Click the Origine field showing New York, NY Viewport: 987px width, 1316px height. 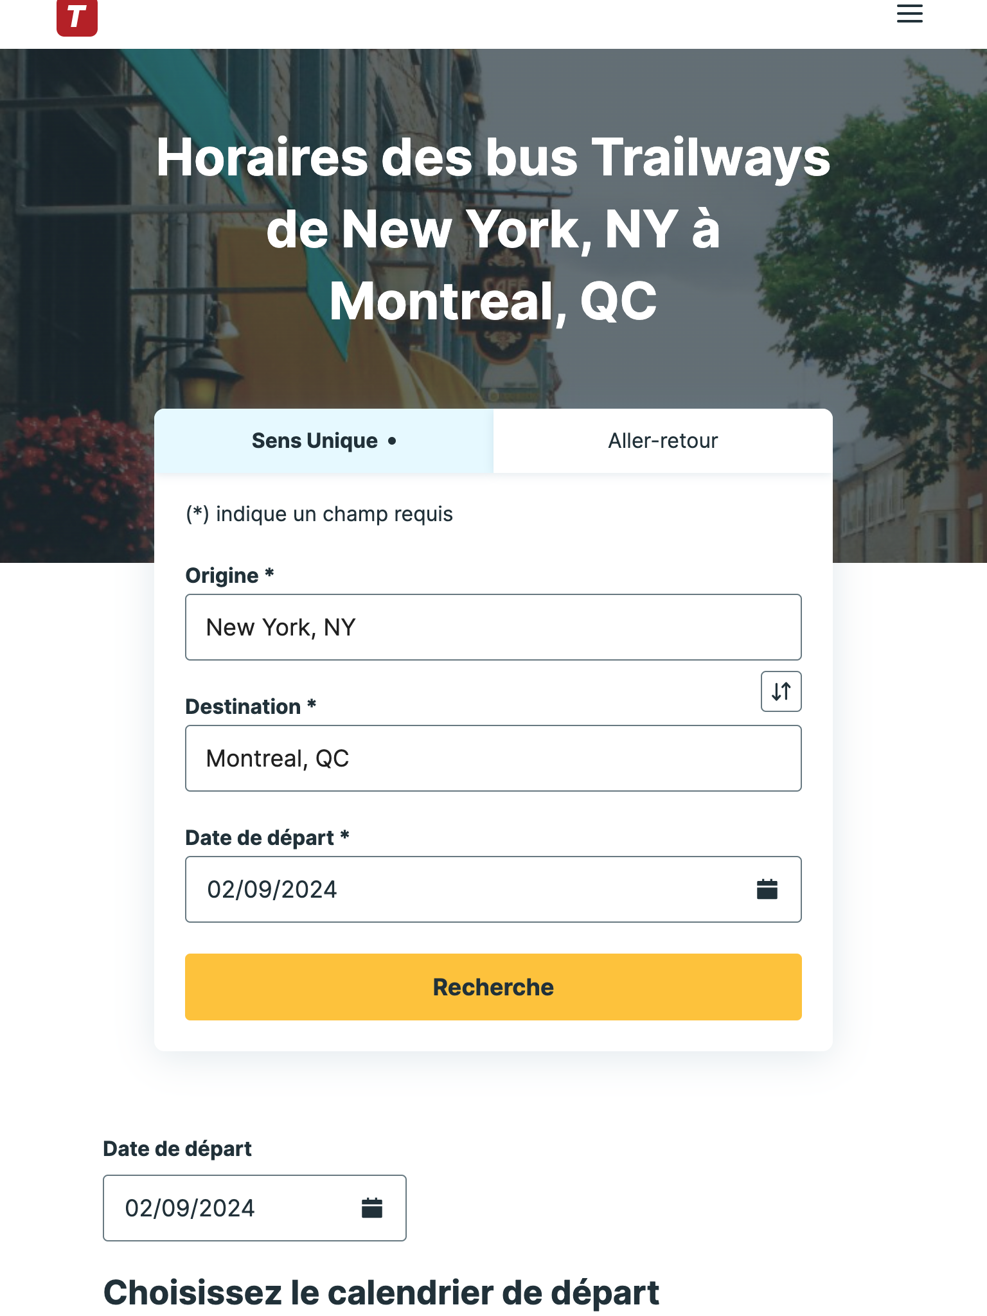(x=493, y=627)
